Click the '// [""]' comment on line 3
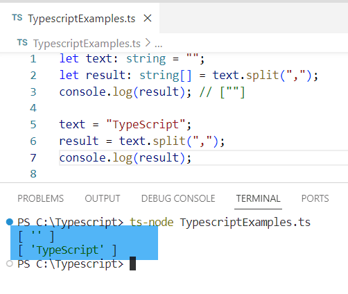Screen dimensions: 348x294 222,92
